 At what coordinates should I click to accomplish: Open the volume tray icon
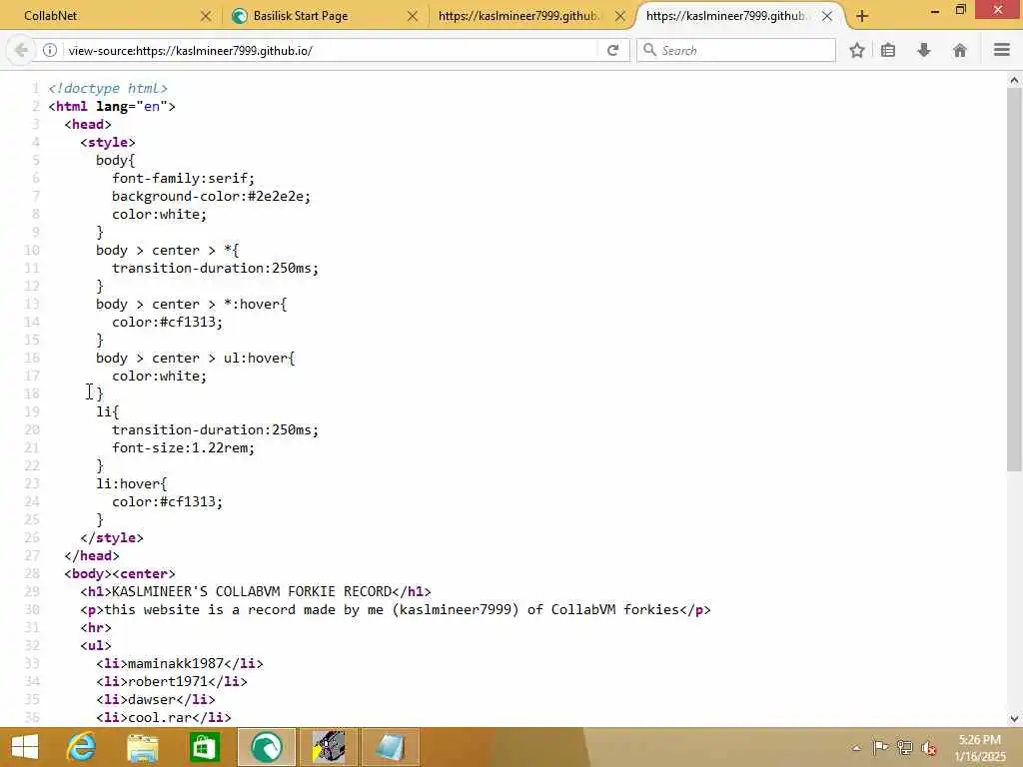tap(928, 747)
